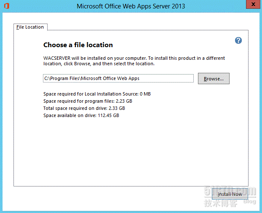This screenshot has height=213, width=262.
Task: Click the Office logo in title bar
Action: coord(7,6)
